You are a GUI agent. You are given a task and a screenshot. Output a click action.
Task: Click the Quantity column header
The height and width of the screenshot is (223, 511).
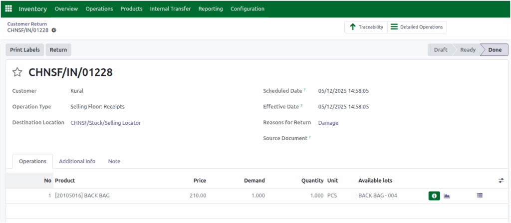312,180
